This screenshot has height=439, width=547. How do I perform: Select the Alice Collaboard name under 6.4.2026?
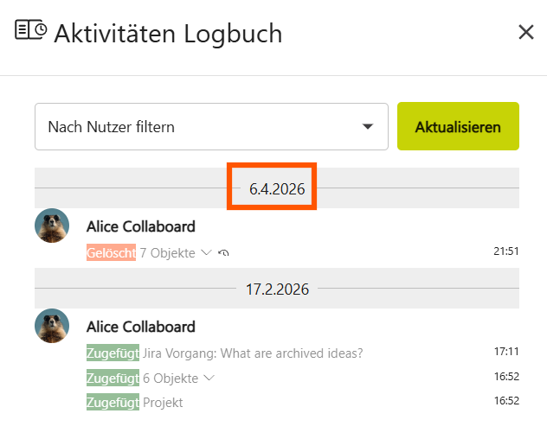tap(141, 226)
